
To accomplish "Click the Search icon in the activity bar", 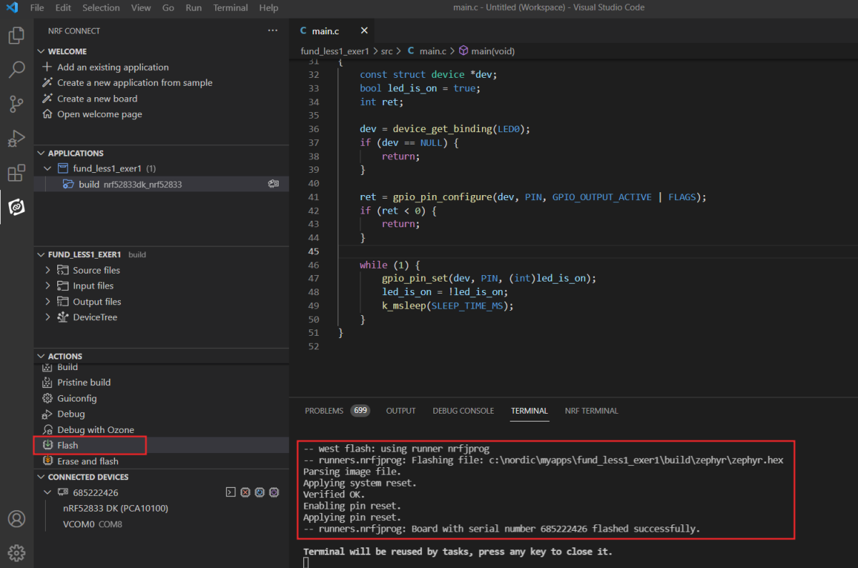I will click(16, 69).
